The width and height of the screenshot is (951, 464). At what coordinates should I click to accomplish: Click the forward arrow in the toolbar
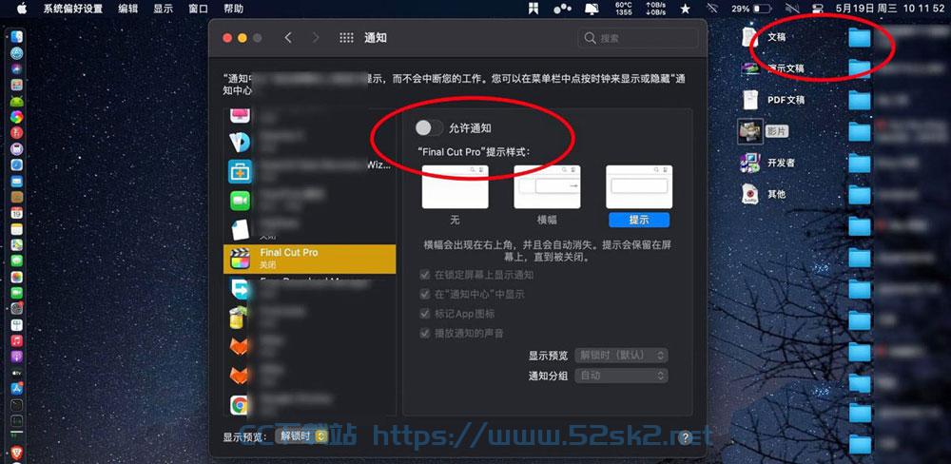[x=316, y=38]
